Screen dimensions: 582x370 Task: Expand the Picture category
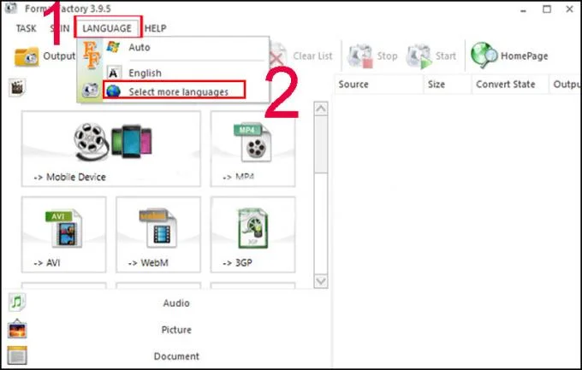click(176, 330)
